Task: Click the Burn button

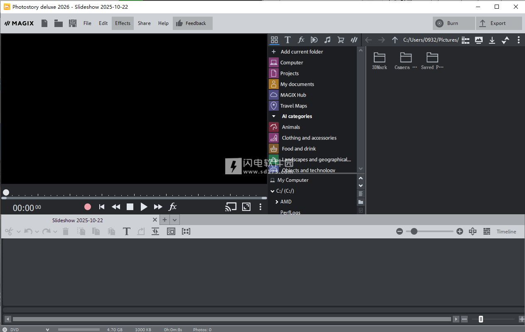Action: 453,23
